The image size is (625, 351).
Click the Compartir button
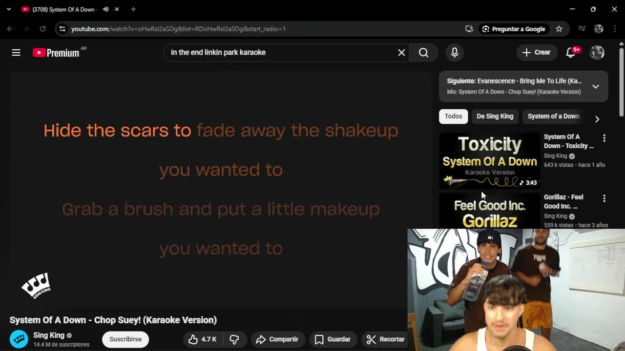pyautogui.click(x=277, y=339)
